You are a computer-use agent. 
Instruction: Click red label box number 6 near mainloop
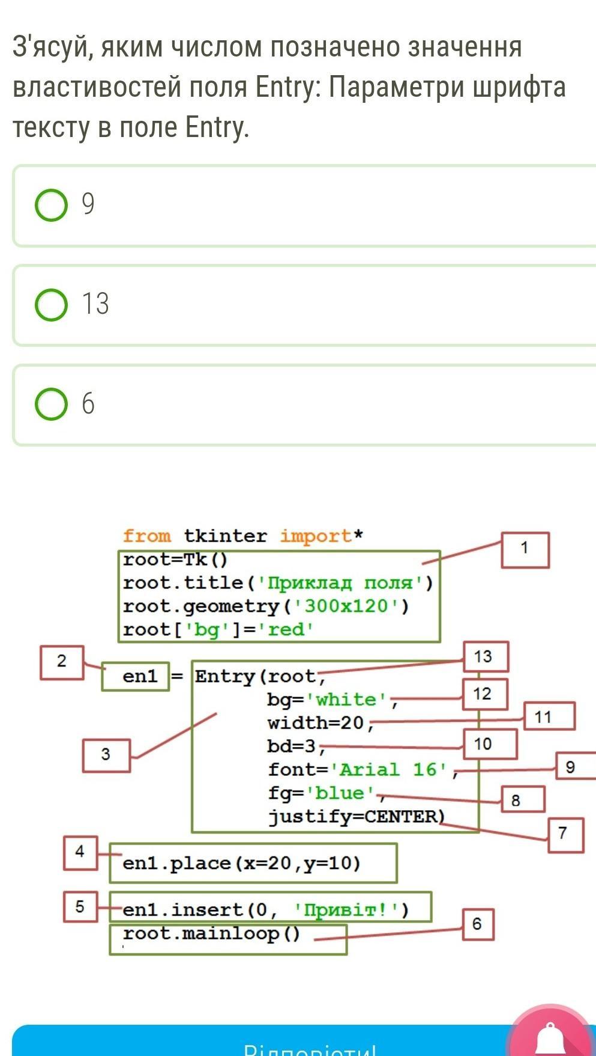478,924
